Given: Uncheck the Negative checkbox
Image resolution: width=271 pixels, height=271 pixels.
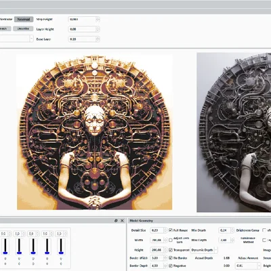Looking at the screenshot, I should [171, 266].
